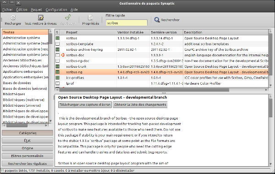This screenshot has width=275, height=174.
Task: Open the Configuration menu
Action: [x=56, y=10]
